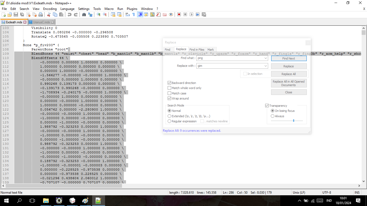Open the Plugins menu

coord(132,9)
